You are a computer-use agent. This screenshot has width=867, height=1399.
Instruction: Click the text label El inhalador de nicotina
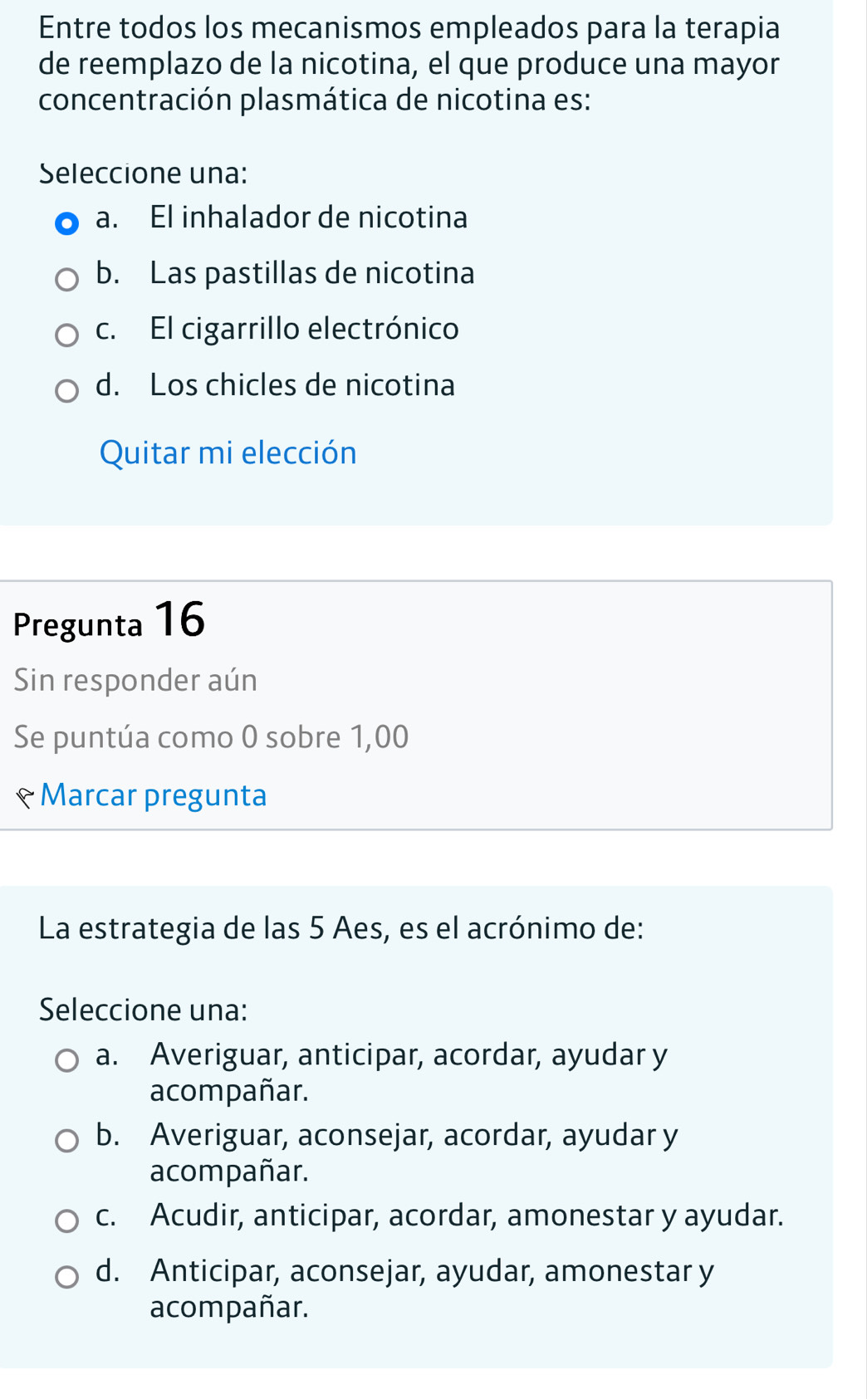[x=309, y=218]
